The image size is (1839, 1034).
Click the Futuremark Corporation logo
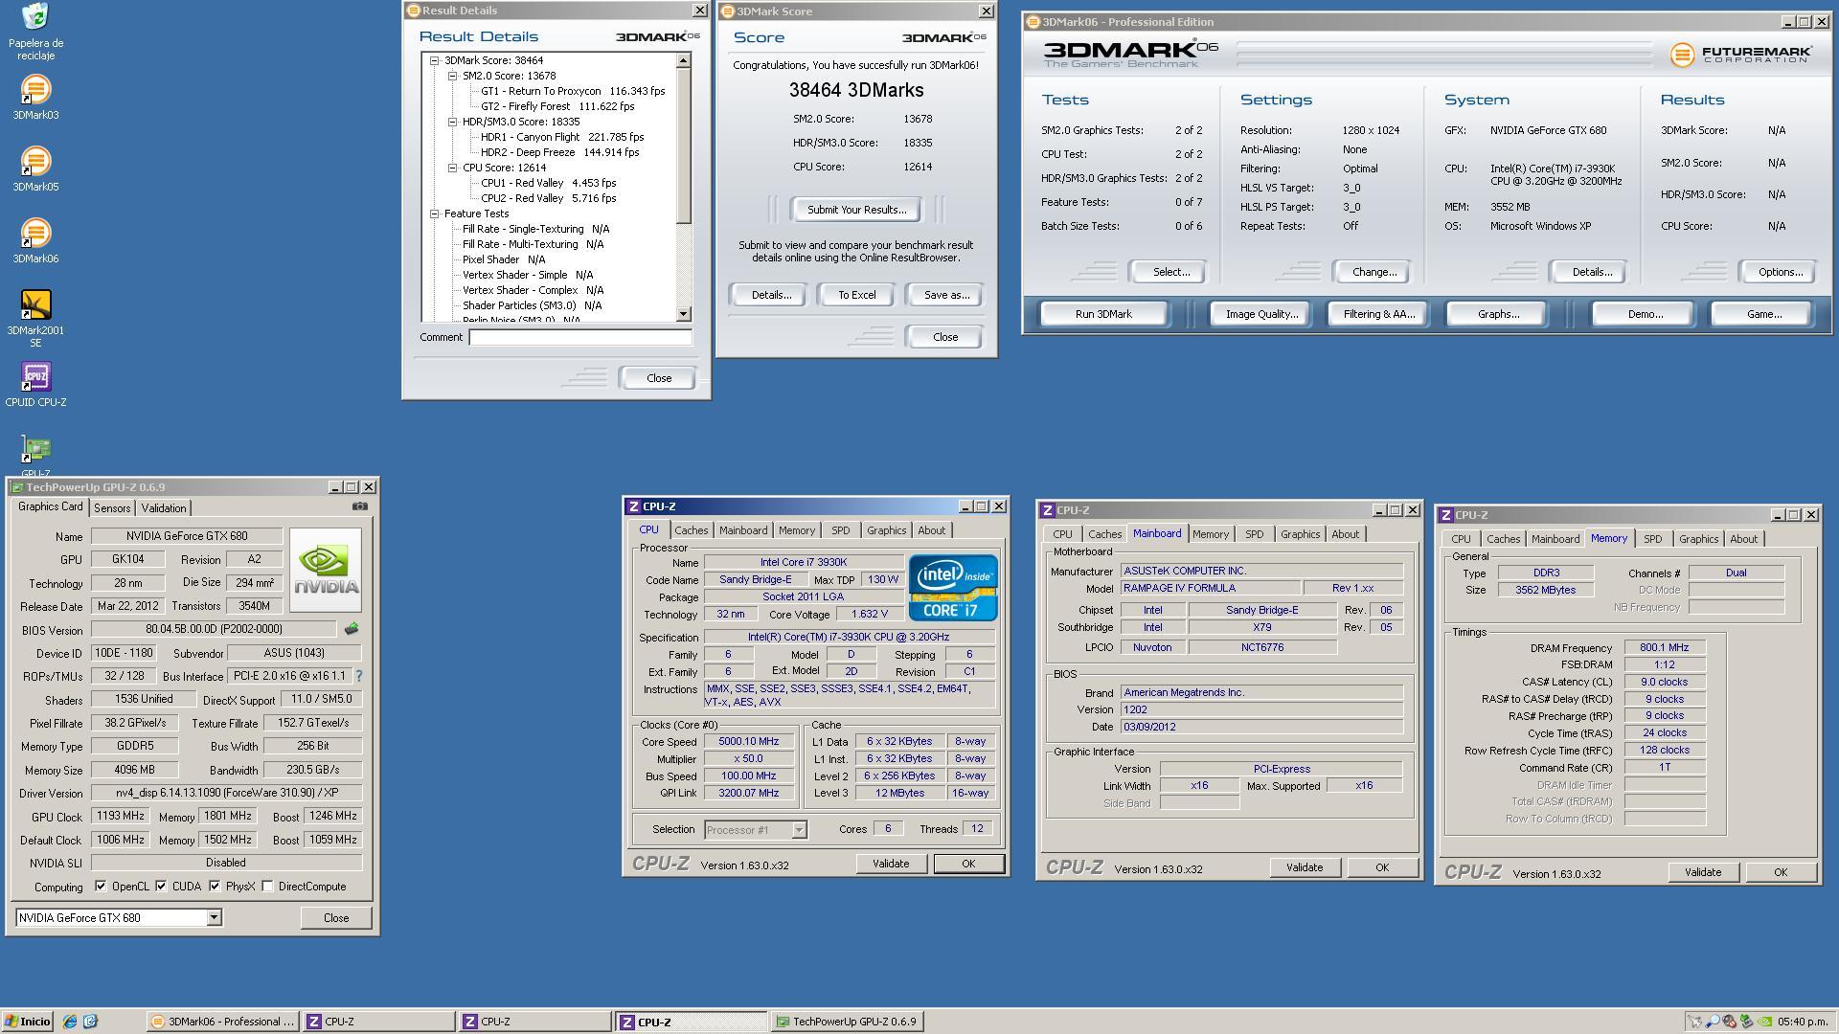(x=1740, y=56)
